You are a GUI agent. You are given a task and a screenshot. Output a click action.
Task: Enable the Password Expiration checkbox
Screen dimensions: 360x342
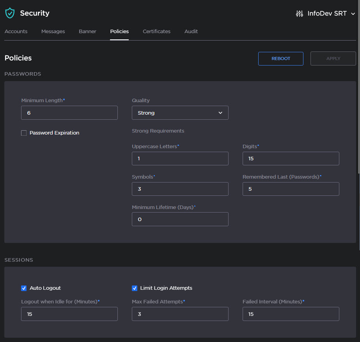tap(24, 133)
